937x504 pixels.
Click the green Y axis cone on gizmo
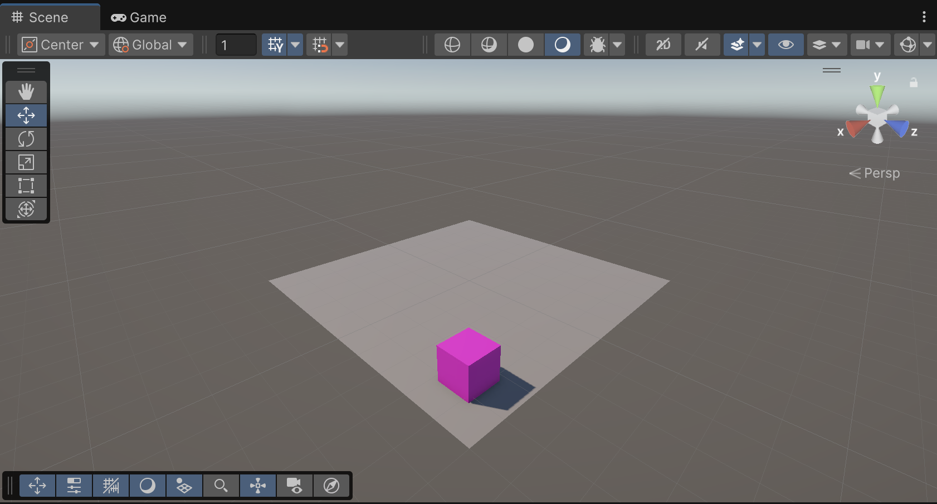point(877,94)
